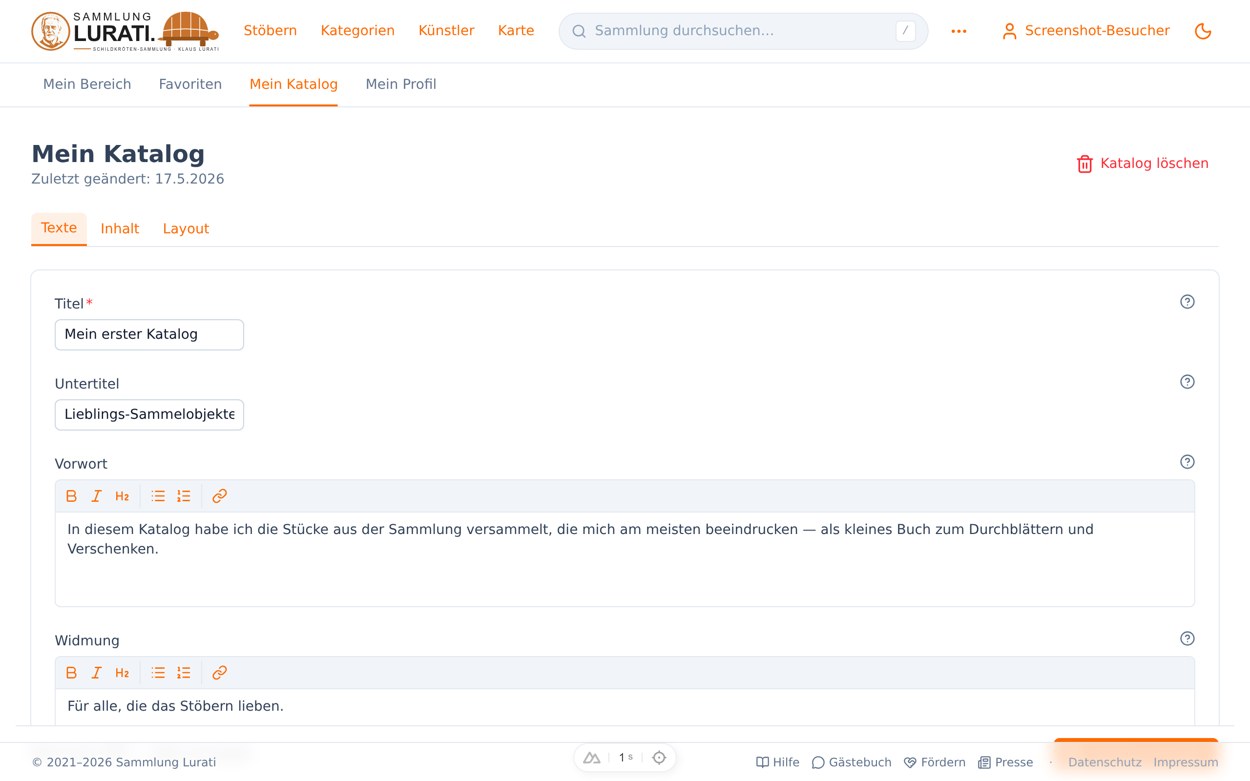Show help for the Vorwort field
1250x781 pixels.
[1187, 462]
